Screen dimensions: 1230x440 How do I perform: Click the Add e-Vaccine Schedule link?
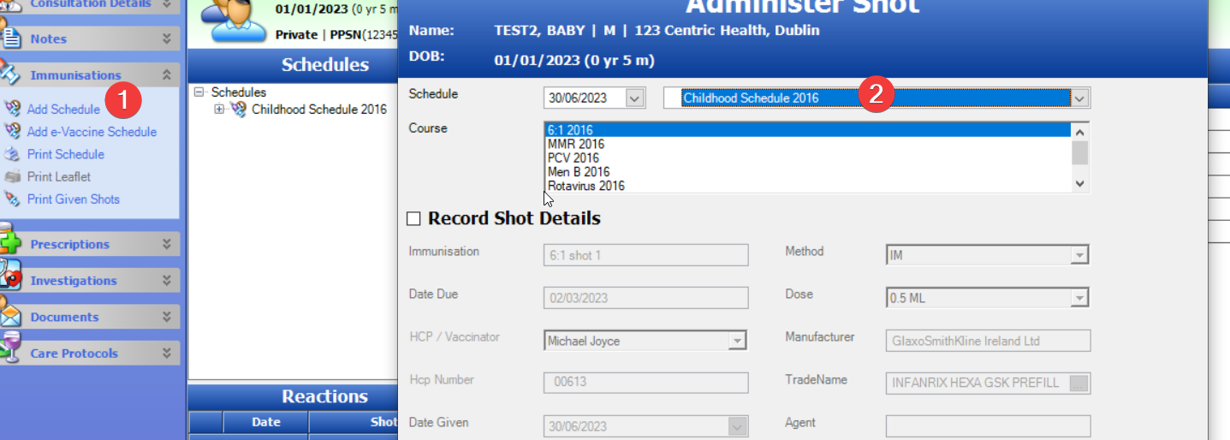pyautogui.click(x=92, y=132)
